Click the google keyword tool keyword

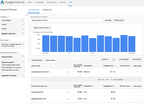coord(39,99)
